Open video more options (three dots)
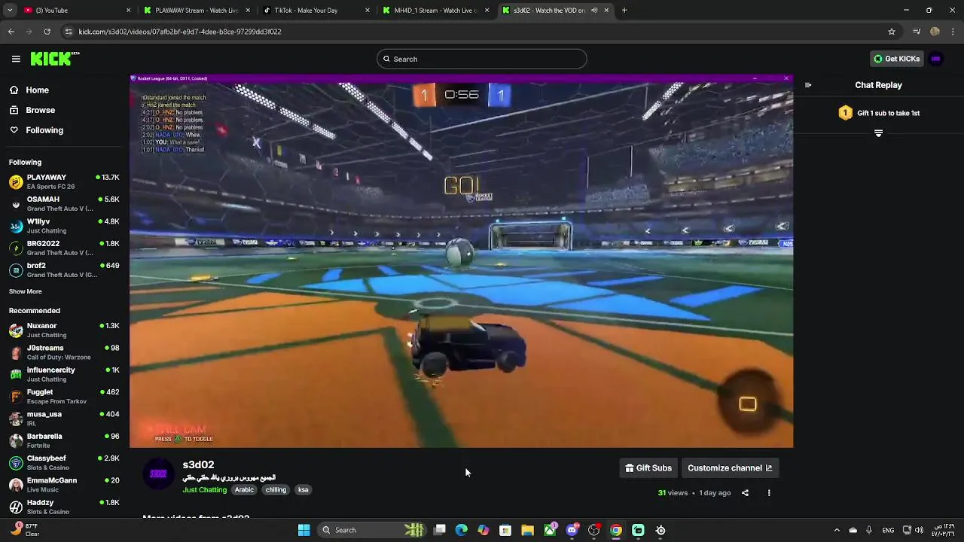Image resolution: width=964 pixels, height=542 pixels. pos(769,493)
